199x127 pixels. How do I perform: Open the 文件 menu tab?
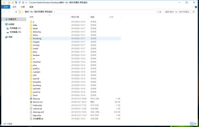[6, 7]
